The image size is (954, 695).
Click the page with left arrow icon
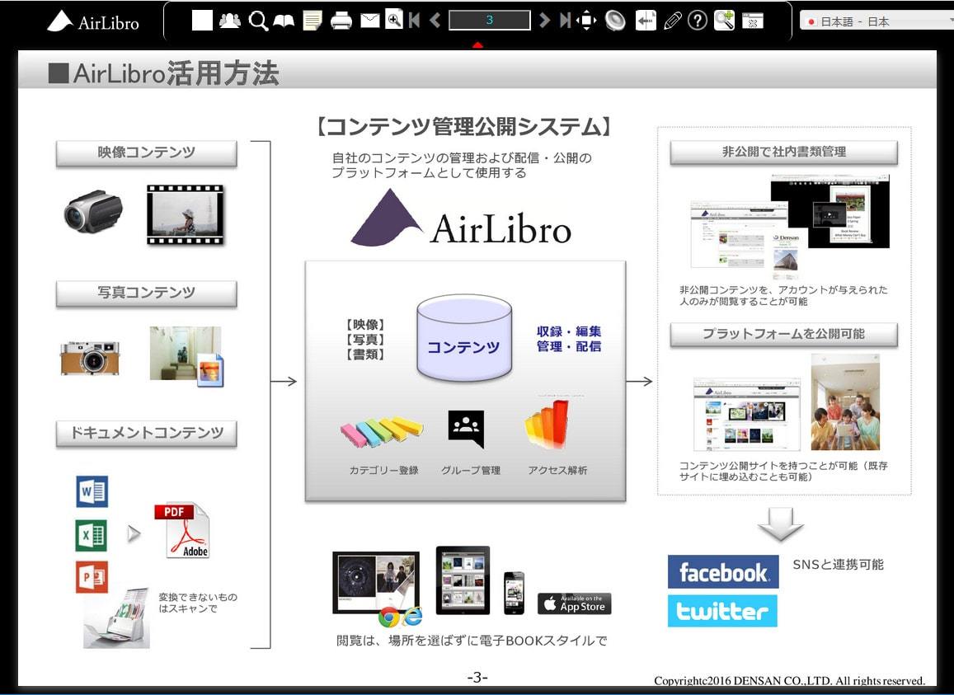point(645,21)
